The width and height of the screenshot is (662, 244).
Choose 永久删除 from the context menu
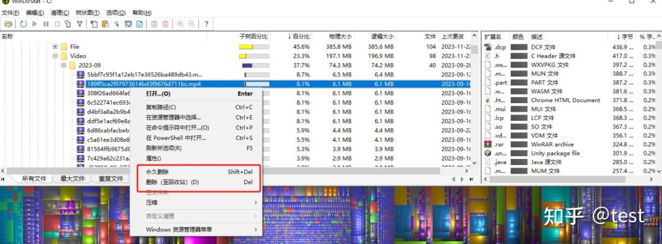157,172
